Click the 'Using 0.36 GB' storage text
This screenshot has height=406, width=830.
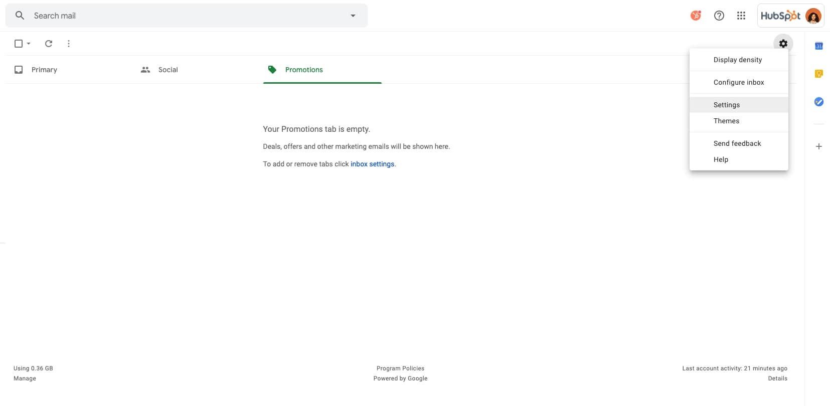(x=33, y=368)
